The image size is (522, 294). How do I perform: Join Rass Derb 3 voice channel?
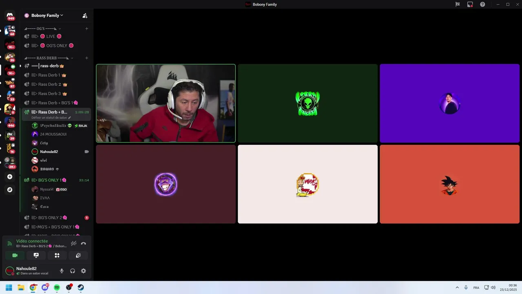point(56,94)
